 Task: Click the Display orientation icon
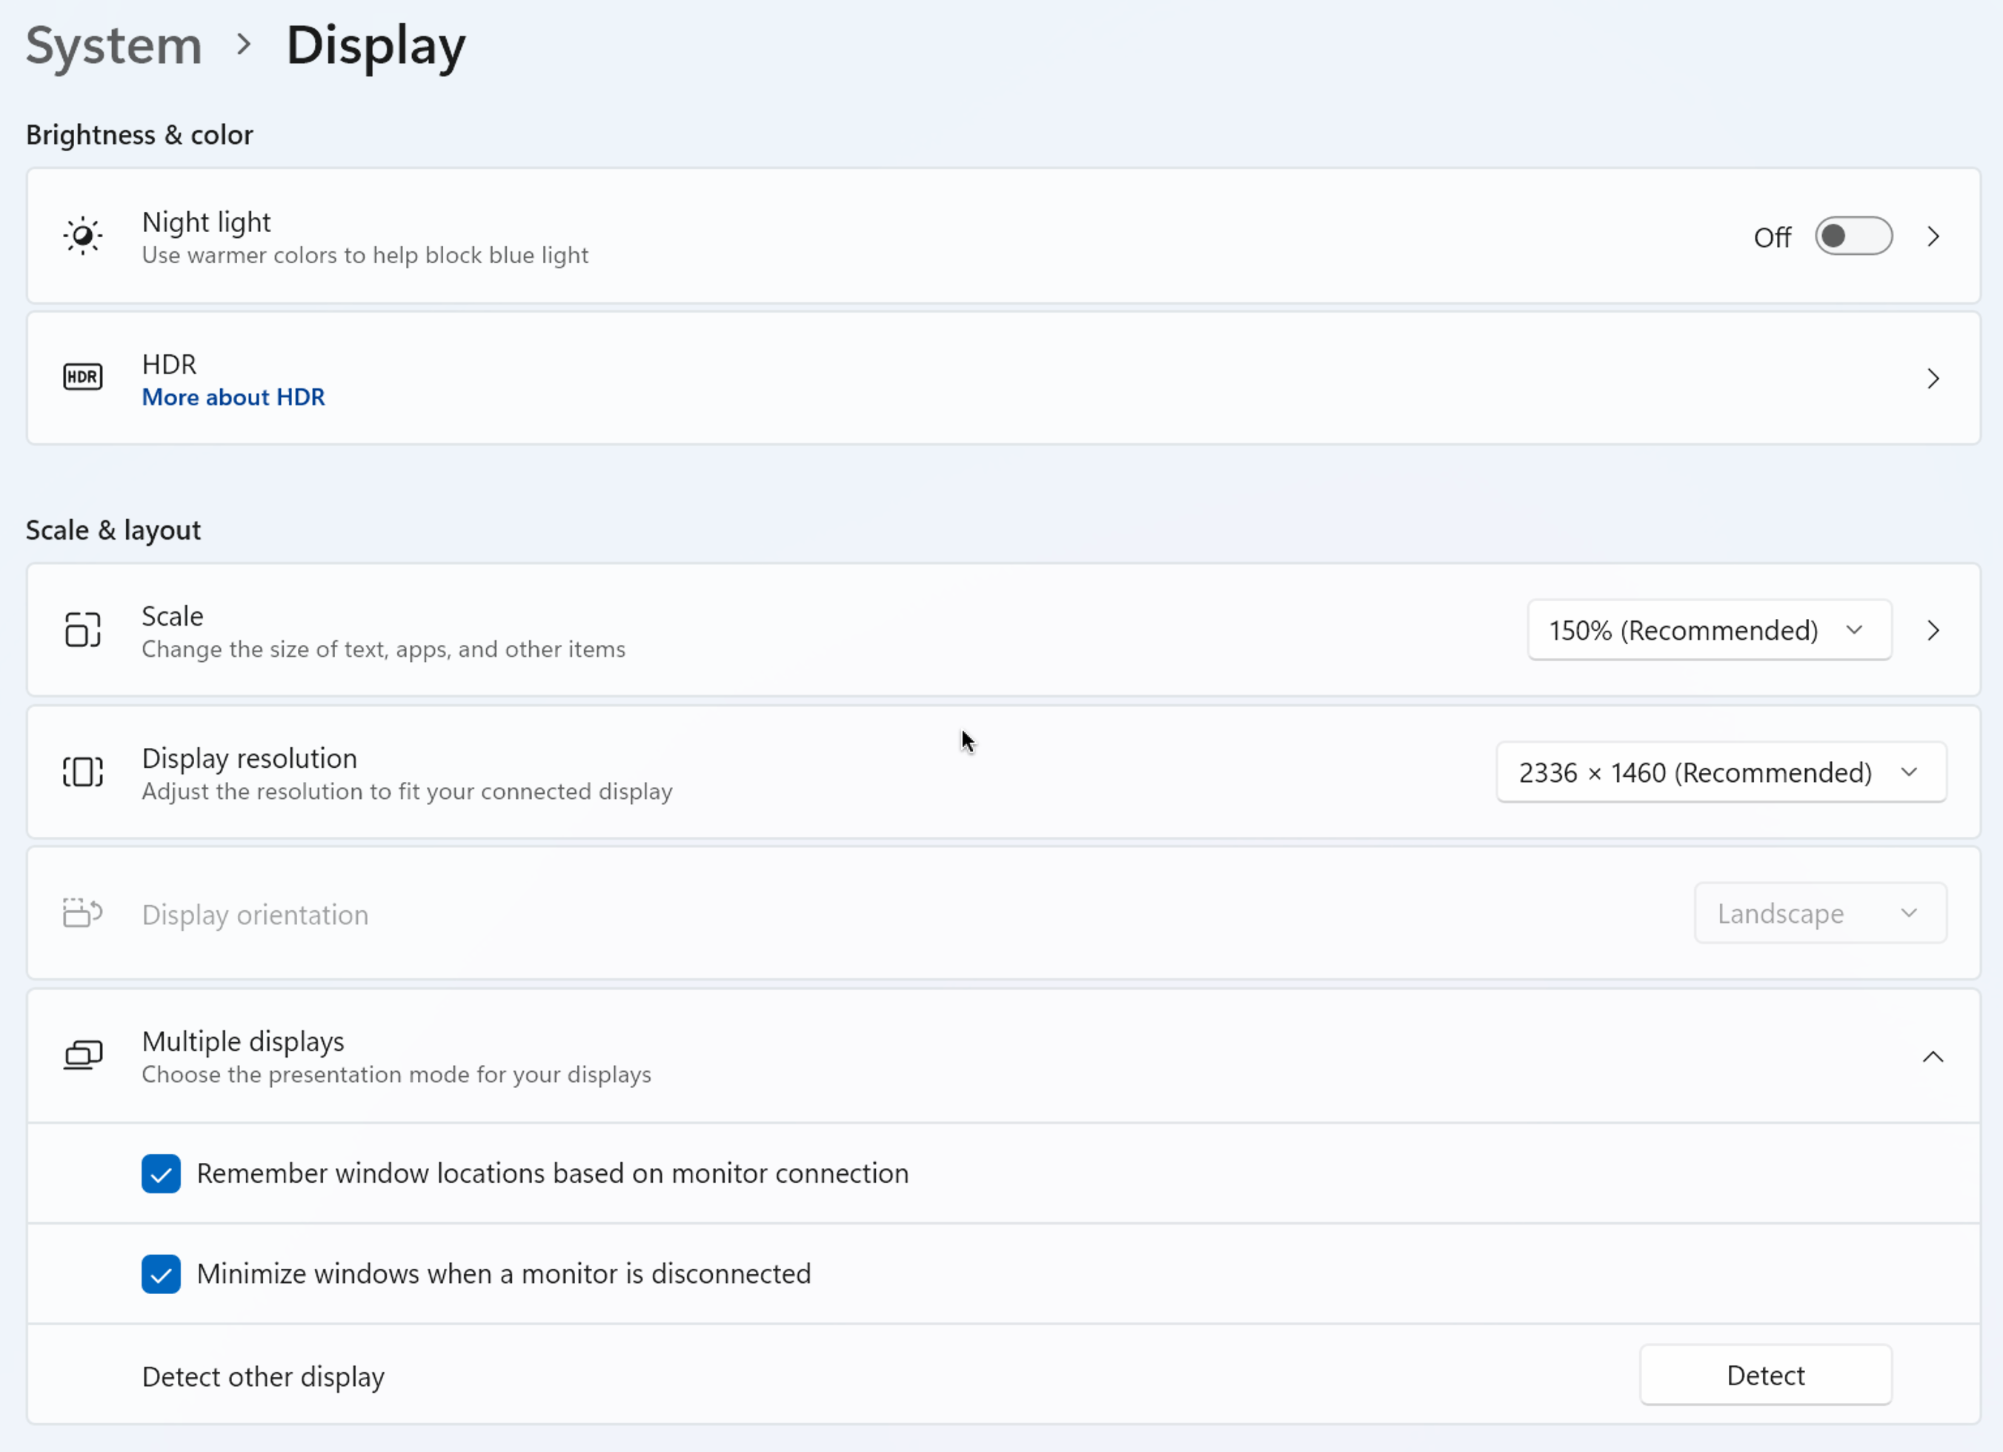pos(83,913)
